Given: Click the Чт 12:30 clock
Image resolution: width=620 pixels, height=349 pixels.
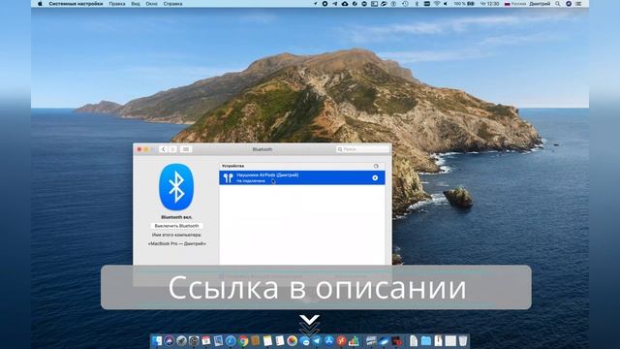Looking at the screenshot, I should pos(489,4).
